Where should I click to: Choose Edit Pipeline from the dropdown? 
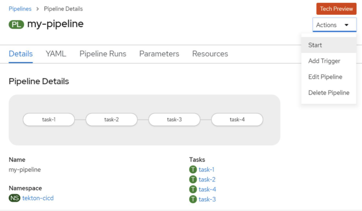tap(328, 77)
